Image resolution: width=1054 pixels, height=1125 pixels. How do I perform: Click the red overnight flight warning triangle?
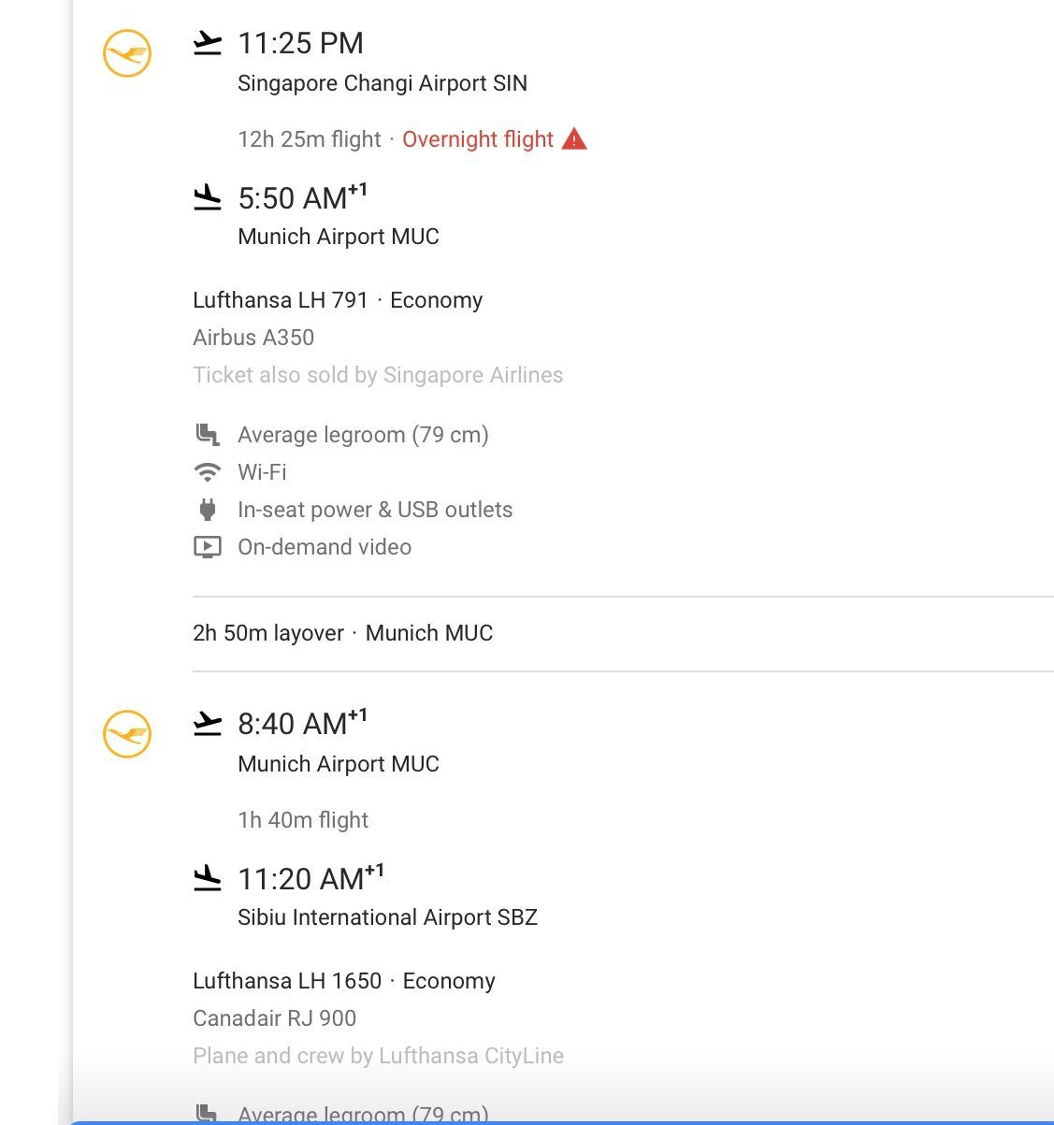pyautogui.click(x=574, y=139)
